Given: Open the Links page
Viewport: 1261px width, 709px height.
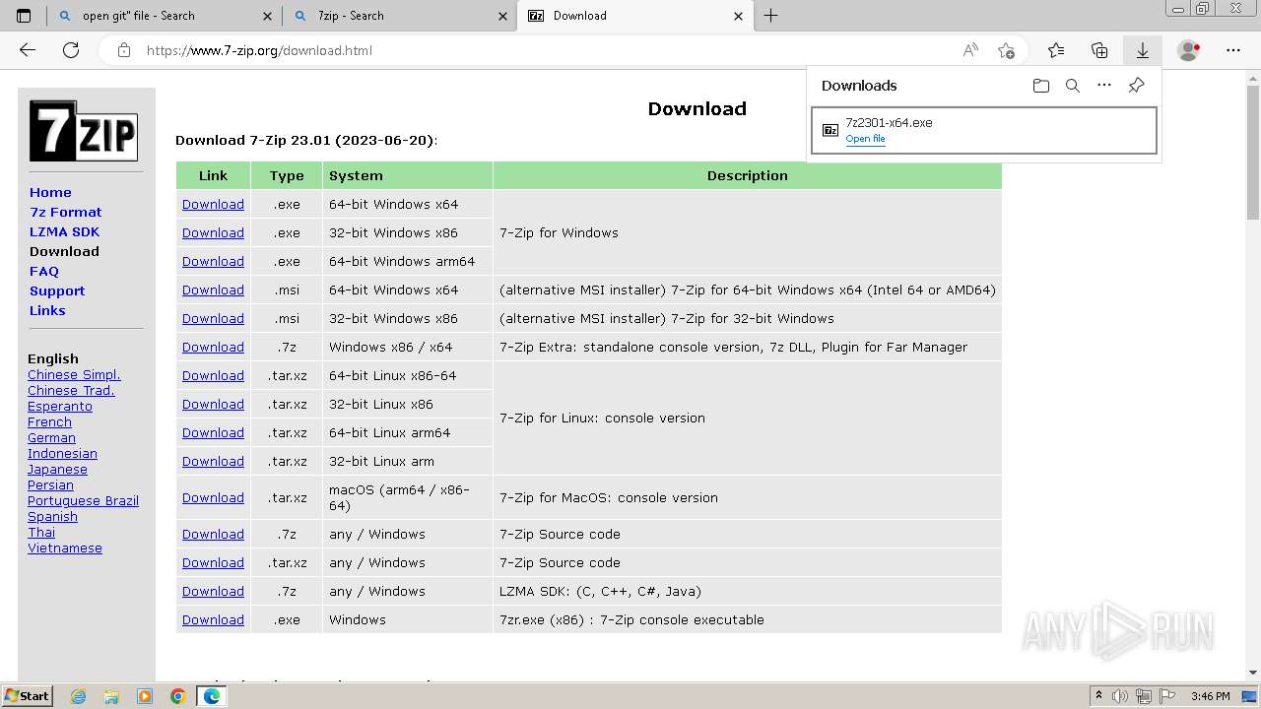Looking at the screenshot, I should [47, 310].
